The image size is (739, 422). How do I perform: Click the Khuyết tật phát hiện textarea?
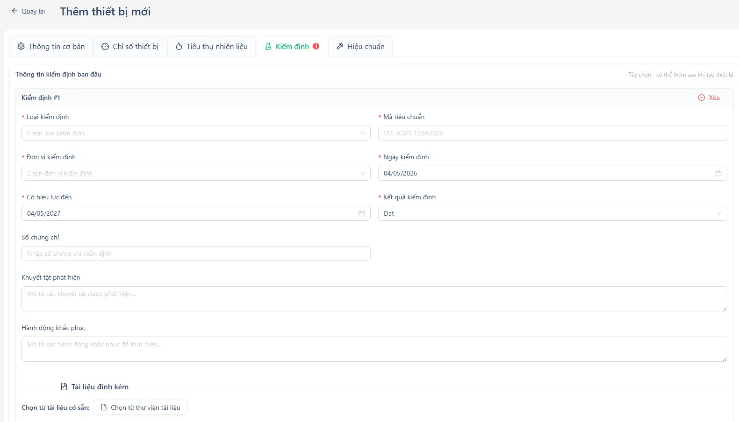coord(374,299)
